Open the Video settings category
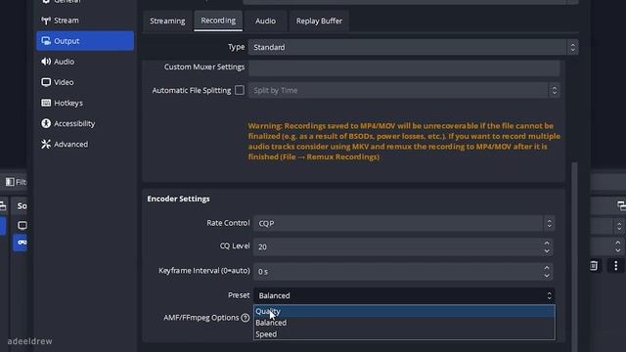This screenshot has height=352, width=626. coord(85,82)
